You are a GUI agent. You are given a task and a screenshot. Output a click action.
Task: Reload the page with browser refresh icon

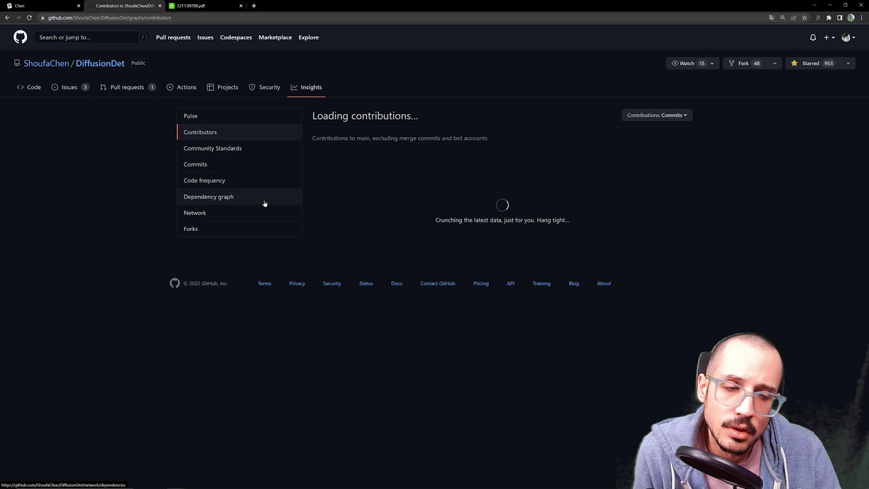click(x=29, y=18)
